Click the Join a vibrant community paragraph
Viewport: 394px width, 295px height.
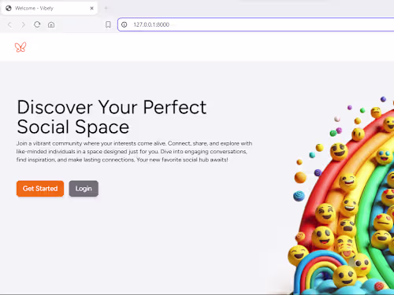[x=134, y=152]
